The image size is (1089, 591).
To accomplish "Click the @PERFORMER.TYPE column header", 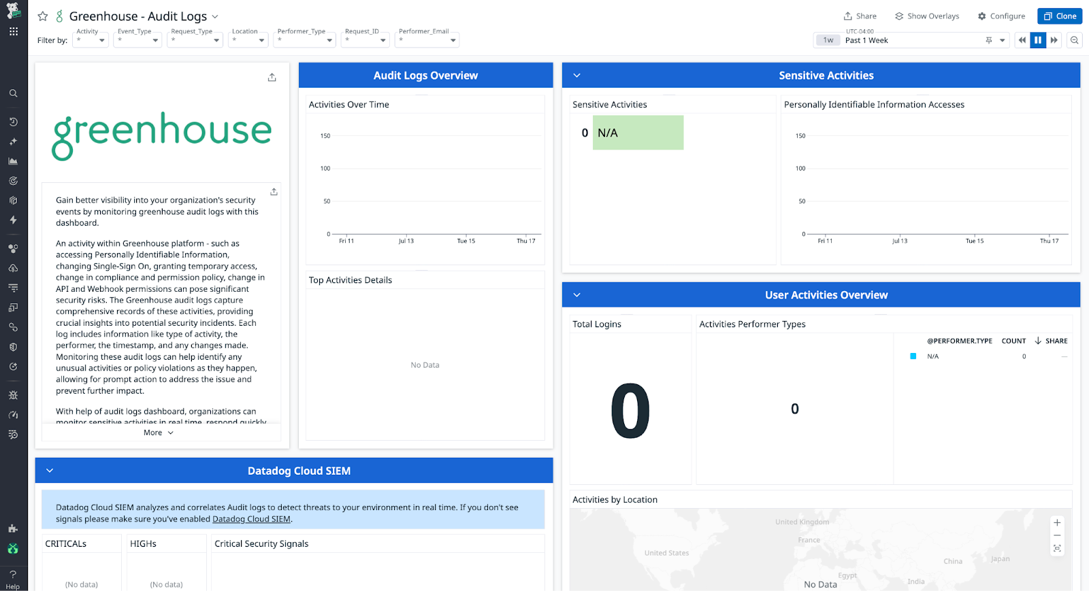I will (x=960, y=341).
